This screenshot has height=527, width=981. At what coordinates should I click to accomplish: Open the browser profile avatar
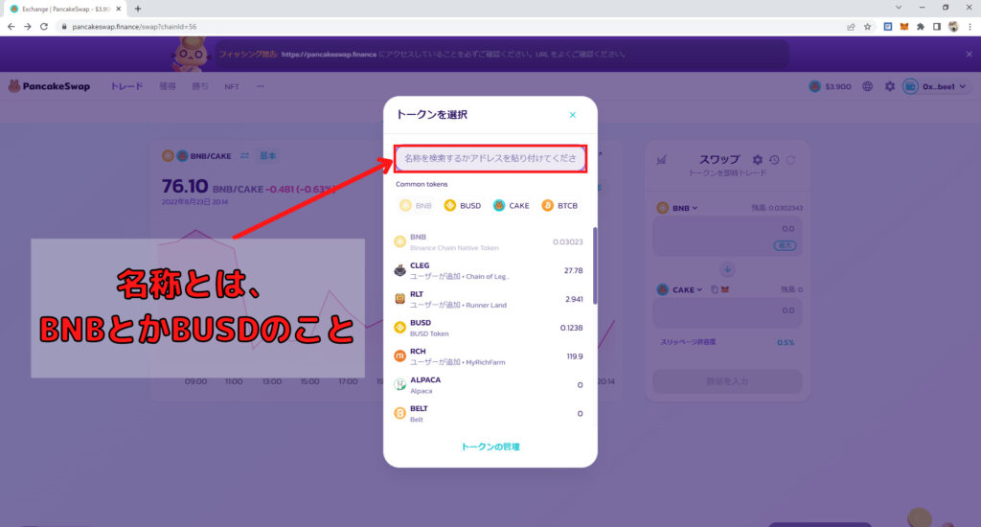(x=953, y=27)
